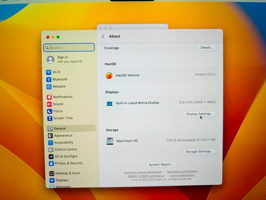Click the 'About' page title
Screen dimensions: 266x200
tap(114, 36)
